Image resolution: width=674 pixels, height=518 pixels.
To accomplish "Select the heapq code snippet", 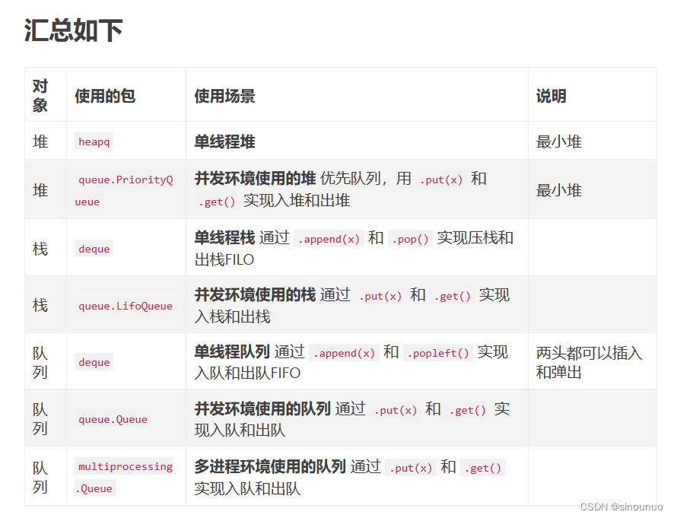I will pos(93,141).
